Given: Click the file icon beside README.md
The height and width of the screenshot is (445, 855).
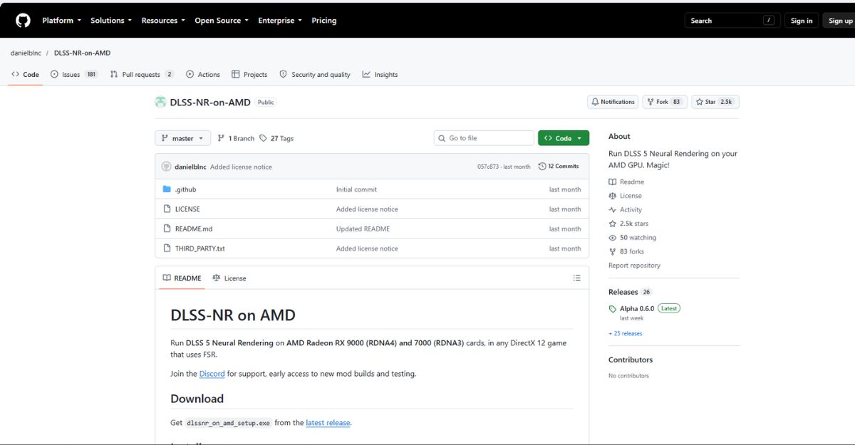Looking at the screenshot, I should pyautogui.click(x=167, y=229).
